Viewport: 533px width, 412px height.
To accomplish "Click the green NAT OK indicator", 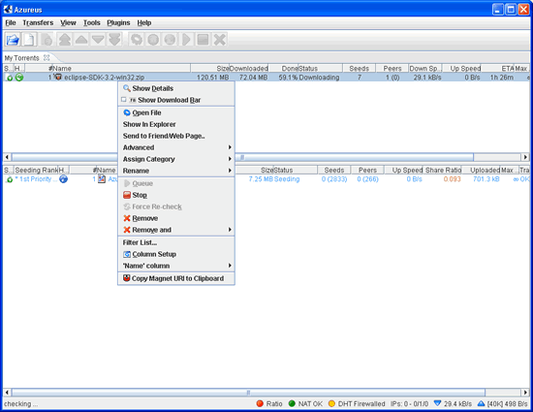I will (x=292, y=403).
